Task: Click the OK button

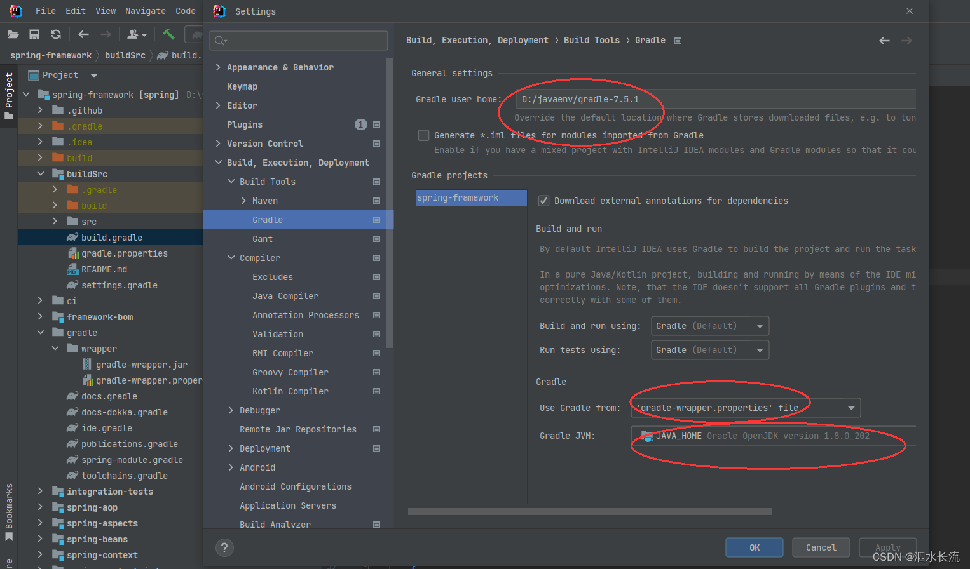Action: click(755, 547)
